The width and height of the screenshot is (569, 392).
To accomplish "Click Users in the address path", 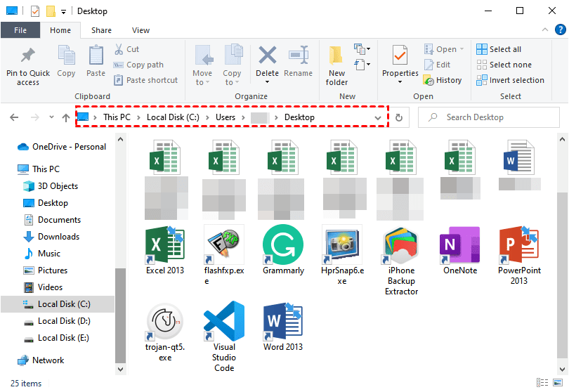I will (x=225, y=117).
